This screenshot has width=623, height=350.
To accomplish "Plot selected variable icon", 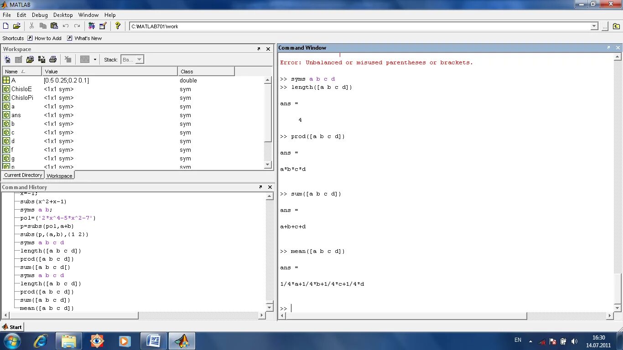I will coord(85,59).
